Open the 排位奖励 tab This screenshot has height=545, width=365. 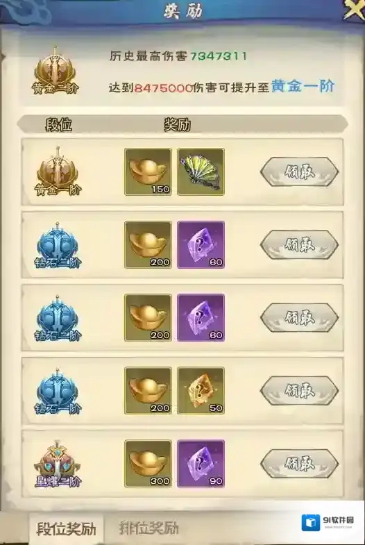(x=148, y=528)
